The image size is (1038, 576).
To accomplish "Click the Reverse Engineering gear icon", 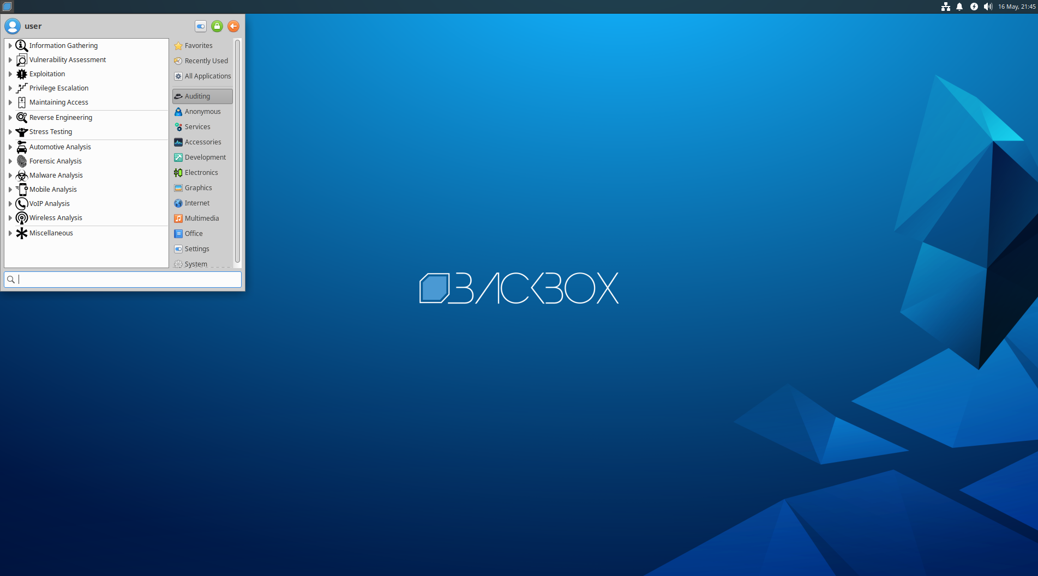I will [x=22, y=118].
